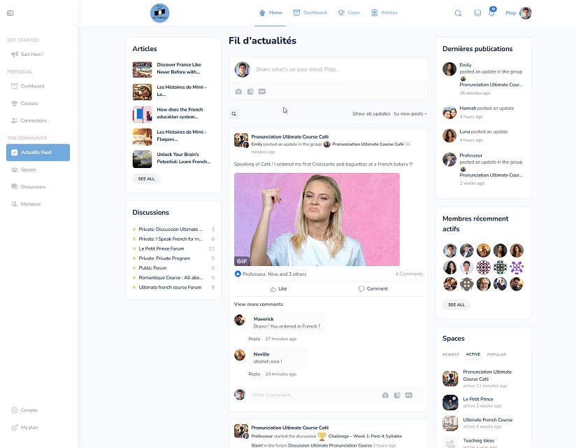
Task: Open 'Show all updates' filter
Action: 371,114
